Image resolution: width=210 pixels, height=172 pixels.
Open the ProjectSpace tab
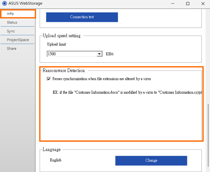[17, 40]
